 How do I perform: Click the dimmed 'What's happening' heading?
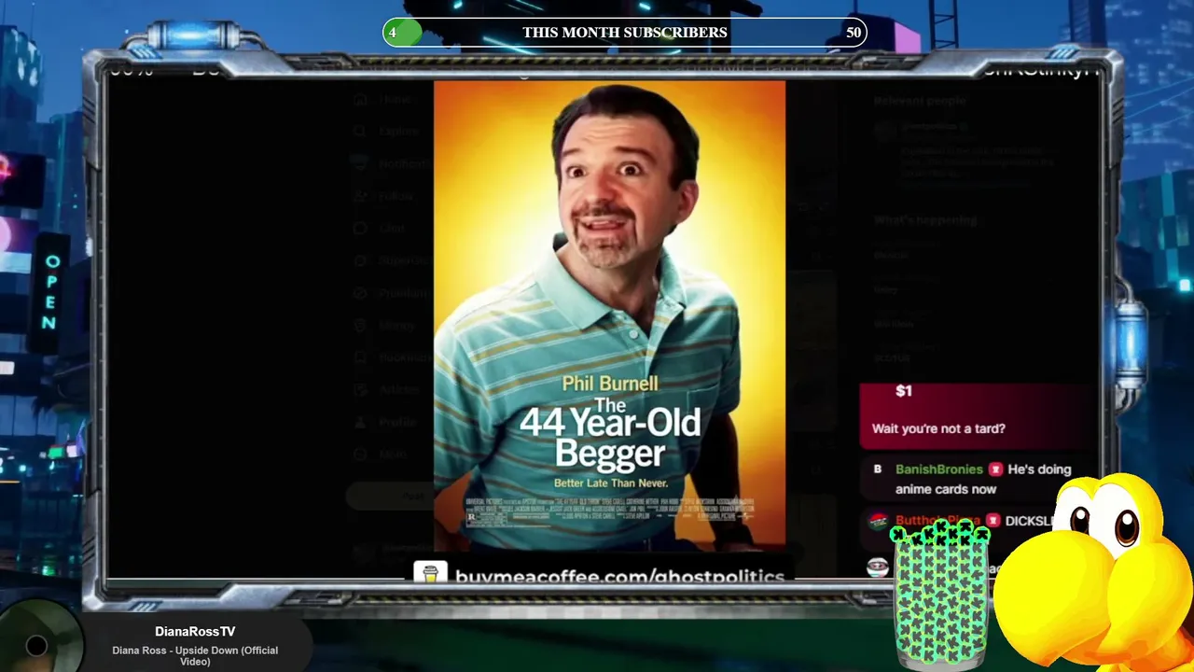pos(925,220)
